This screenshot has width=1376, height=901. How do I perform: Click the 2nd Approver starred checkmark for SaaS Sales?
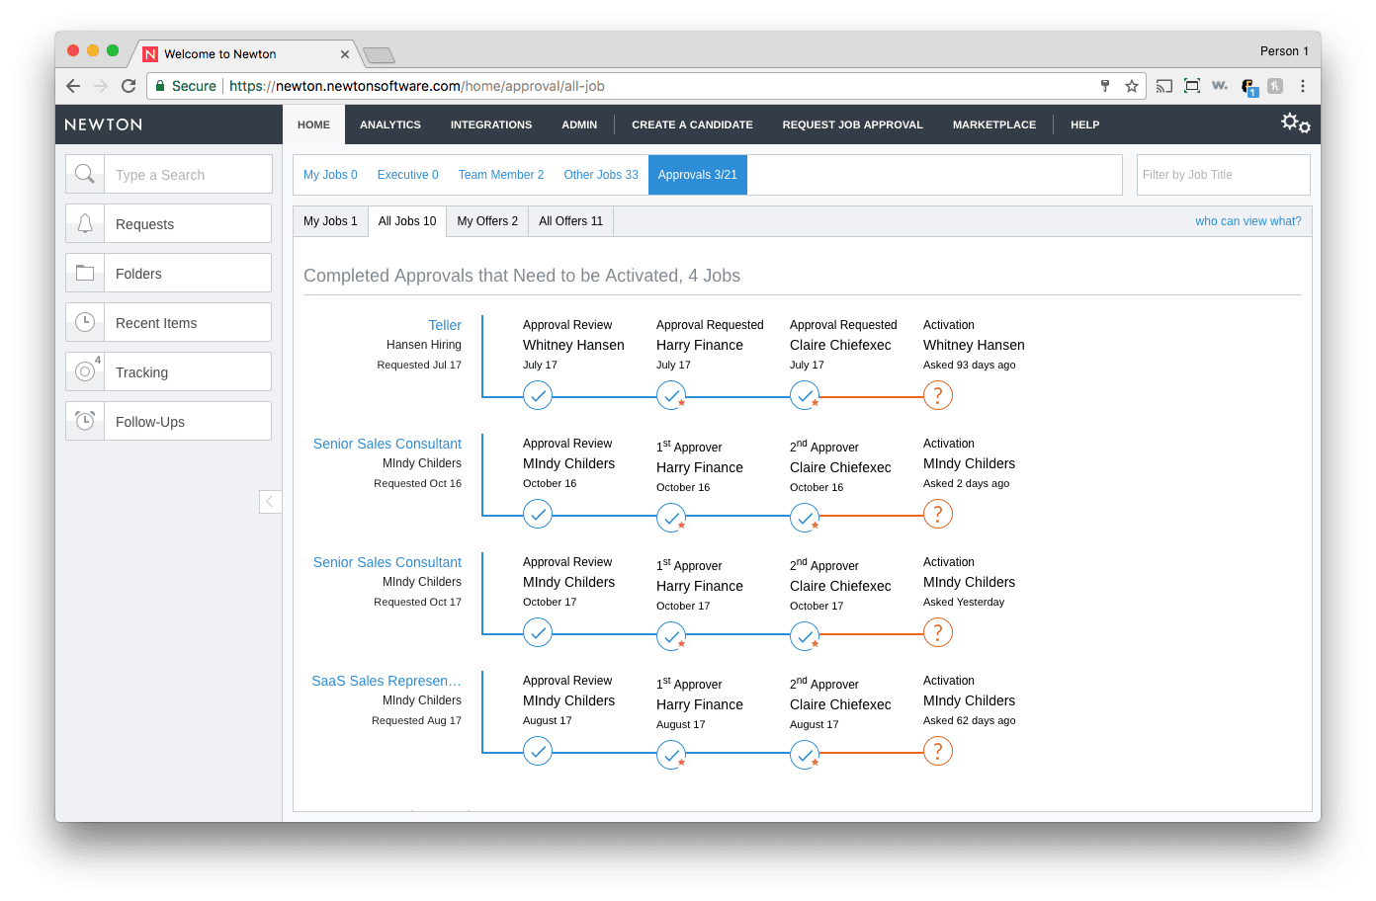[x=805, y=755]
